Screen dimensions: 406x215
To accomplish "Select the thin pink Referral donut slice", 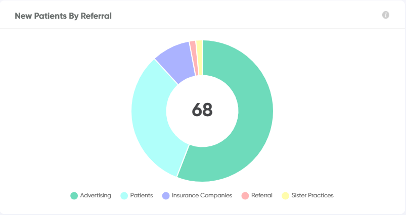I will point(194,58).
